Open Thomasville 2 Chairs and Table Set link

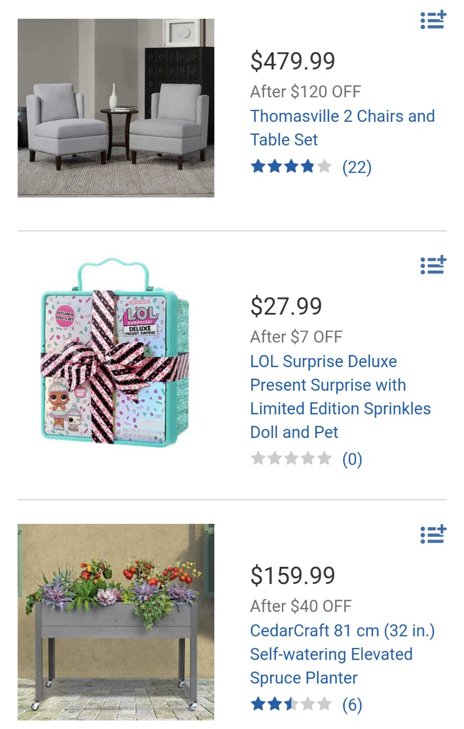point(343,128)
